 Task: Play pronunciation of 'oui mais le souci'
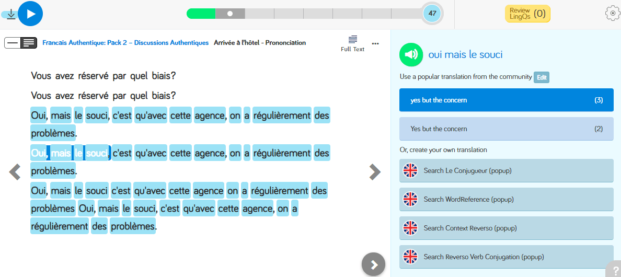(x=411, y=55)
